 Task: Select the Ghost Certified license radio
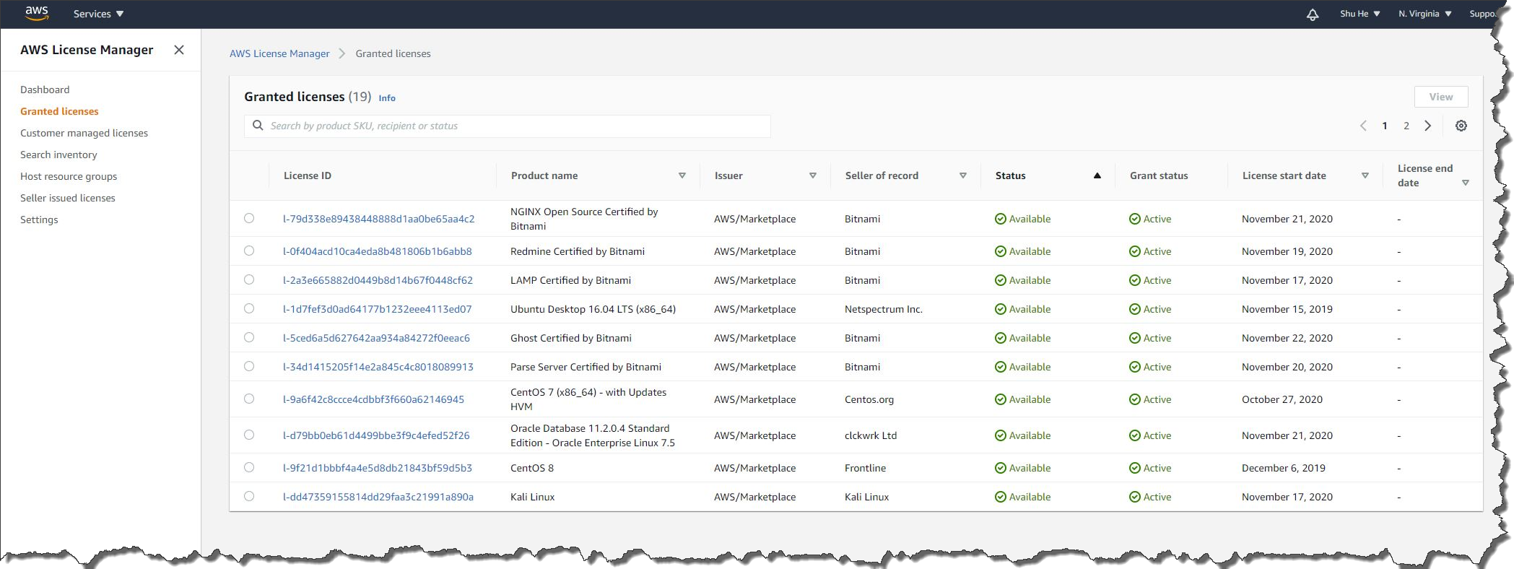[x=249, y=337]
